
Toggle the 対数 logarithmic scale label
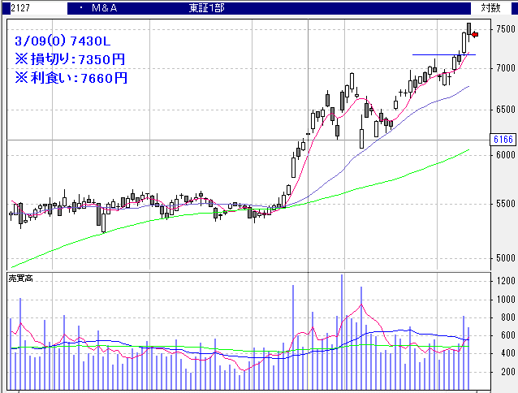coord(490,7)
